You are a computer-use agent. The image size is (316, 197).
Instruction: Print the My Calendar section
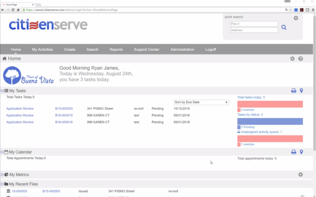click(x=293, y=152)
